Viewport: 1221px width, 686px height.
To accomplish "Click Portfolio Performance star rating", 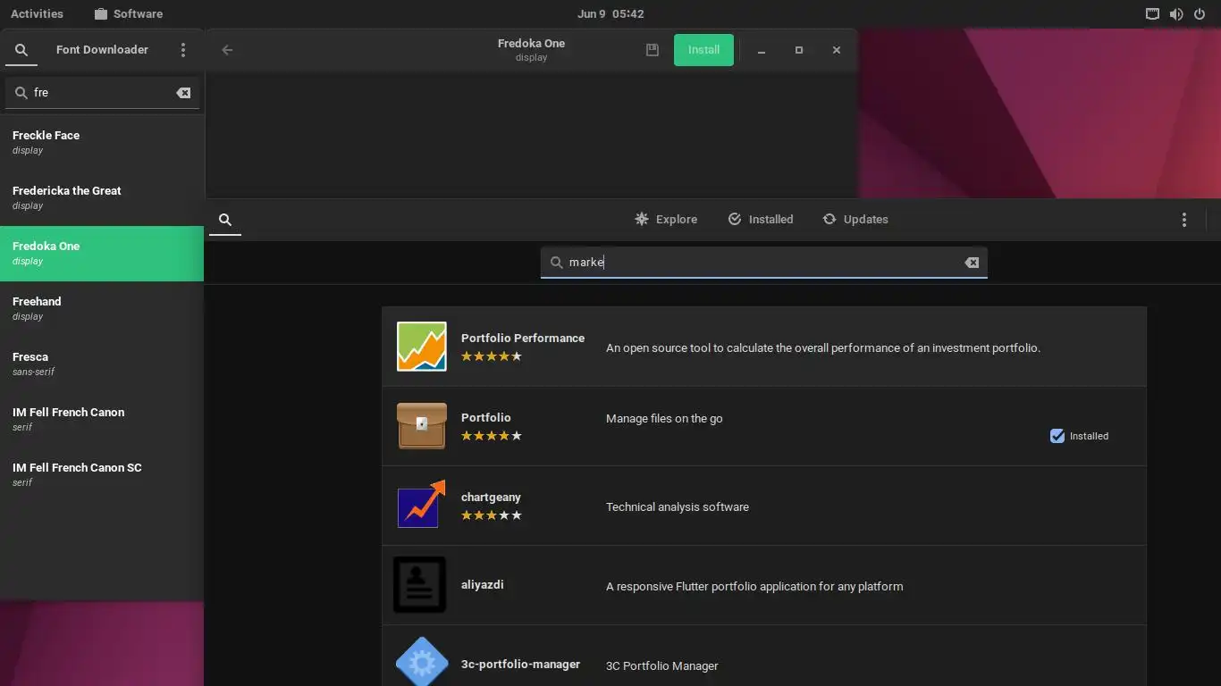I will [x=492, y=356].
